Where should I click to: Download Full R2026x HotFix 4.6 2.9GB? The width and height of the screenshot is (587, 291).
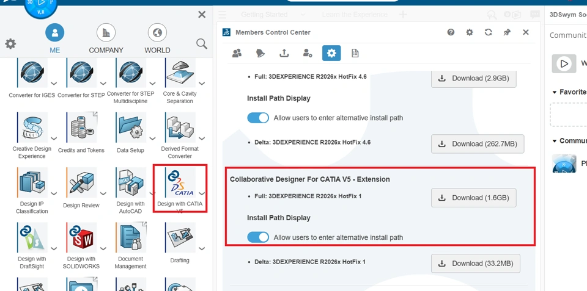point(473,78)
